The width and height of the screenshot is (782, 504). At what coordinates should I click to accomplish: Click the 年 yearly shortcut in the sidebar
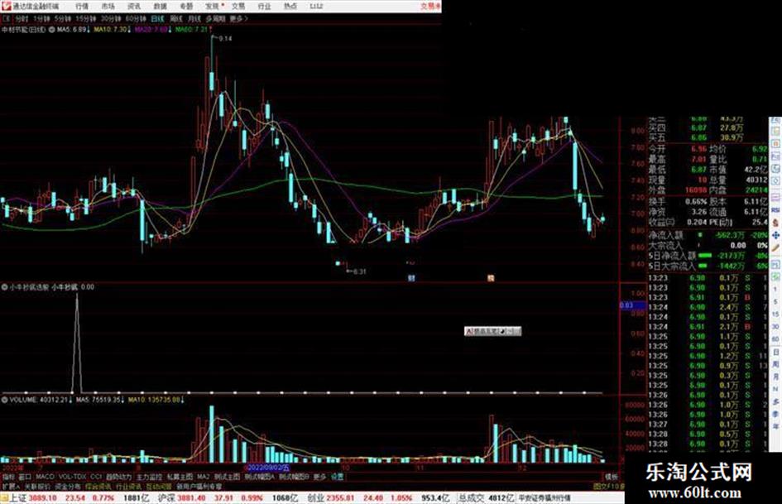775,427
